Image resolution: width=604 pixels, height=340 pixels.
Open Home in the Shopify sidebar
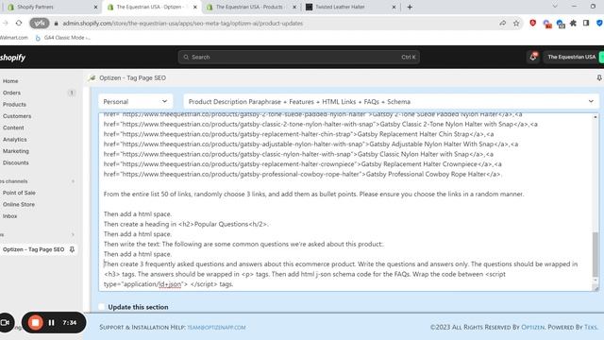coord(10,81)
